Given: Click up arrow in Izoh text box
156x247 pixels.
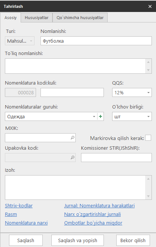Looking at the screenshot, I should pyautogui.click(x=148, y=179).
